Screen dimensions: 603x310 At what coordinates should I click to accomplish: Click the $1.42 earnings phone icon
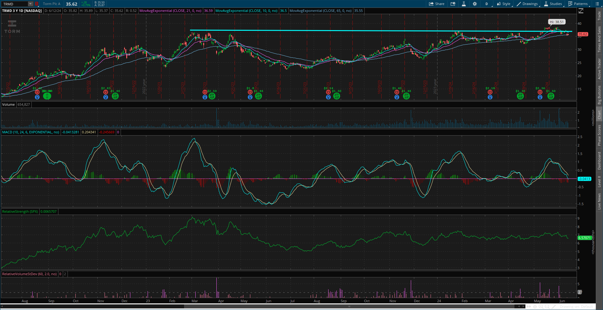point(397,92)
